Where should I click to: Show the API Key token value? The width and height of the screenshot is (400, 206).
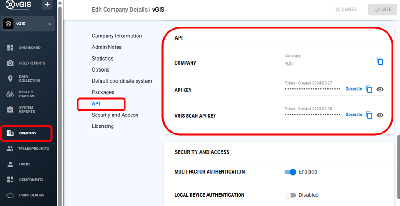pyautogui.click(x=380, y=89)
